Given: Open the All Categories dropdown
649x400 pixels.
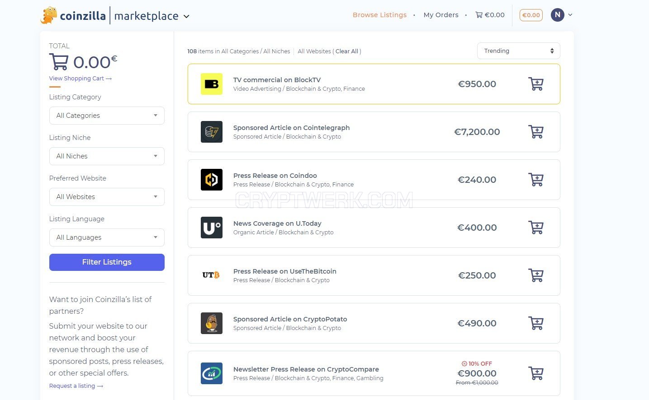Looking at the screenshot, I should point(107,116).
